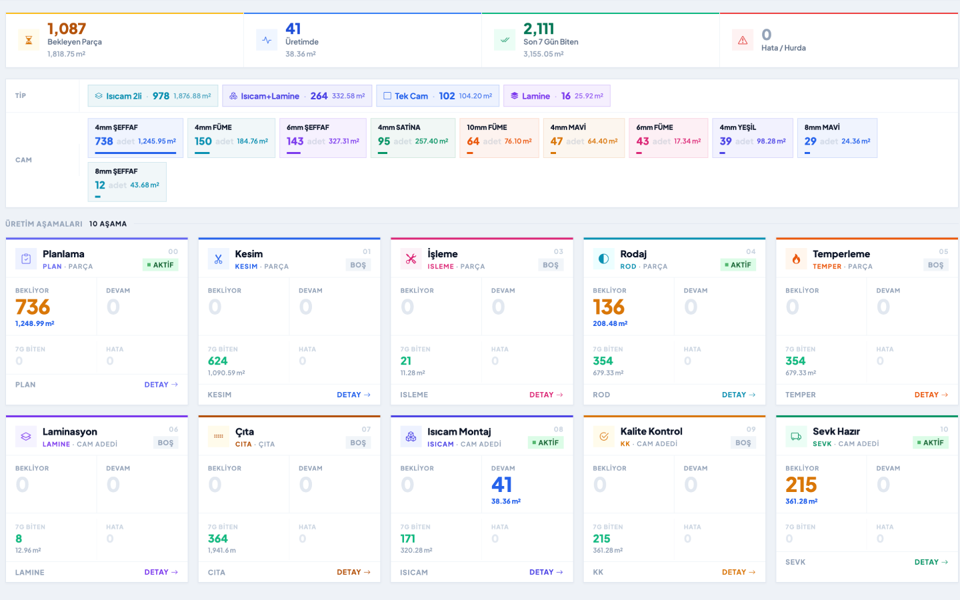Choose the 10mm FÜME glass card
The image size is (960, 600).
pos(499,138)
